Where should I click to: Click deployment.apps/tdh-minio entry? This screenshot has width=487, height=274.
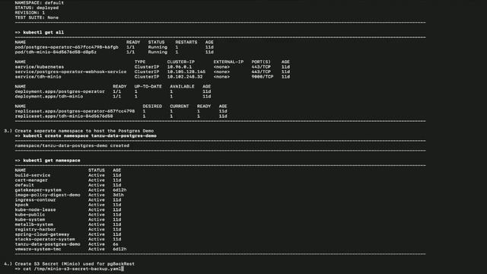tap(49, 97)
